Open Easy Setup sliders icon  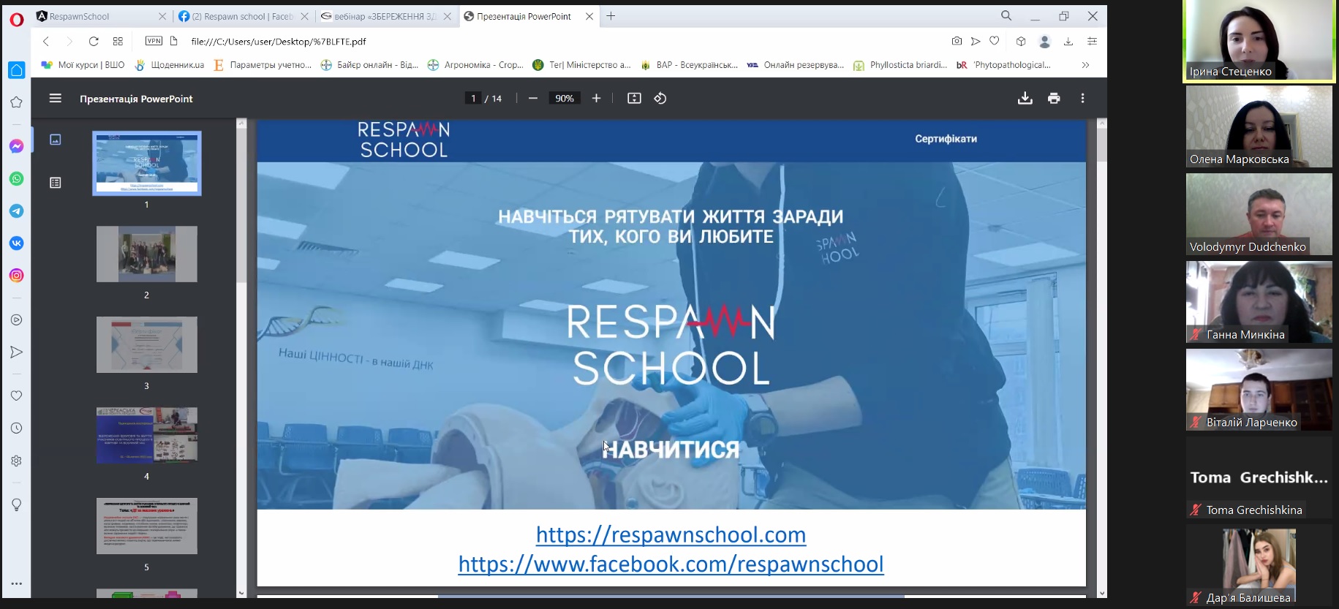coord(1092,42)
